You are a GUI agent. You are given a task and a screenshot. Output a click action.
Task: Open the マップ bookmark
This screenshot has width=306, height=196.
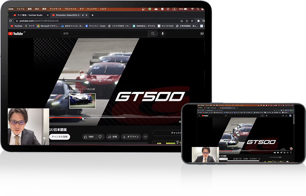[29, 26]
